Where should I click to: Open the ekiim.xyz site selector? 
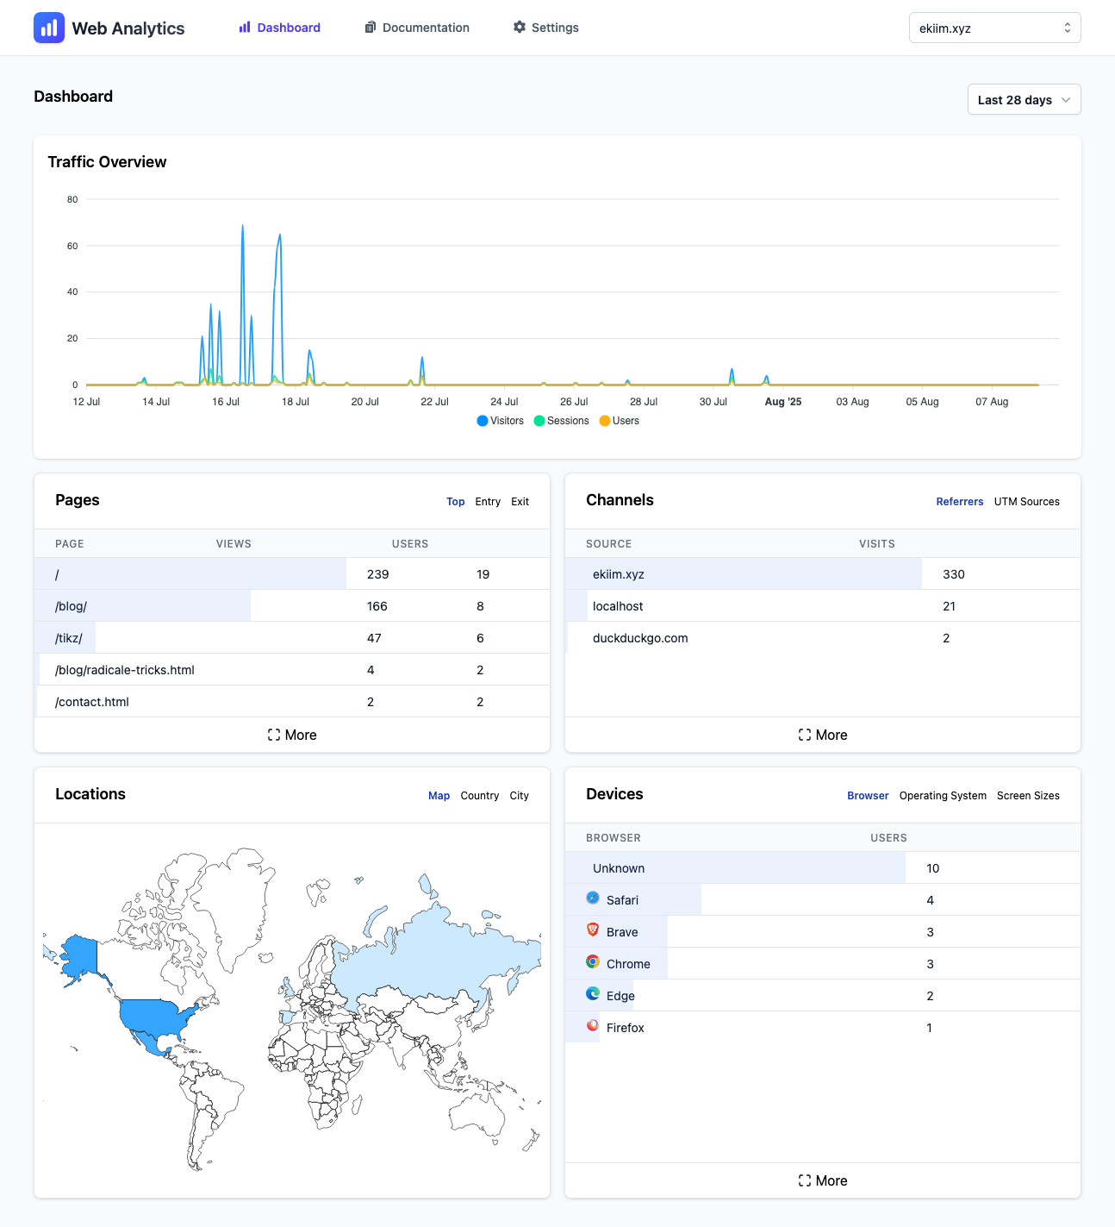(x=994, y=27)
